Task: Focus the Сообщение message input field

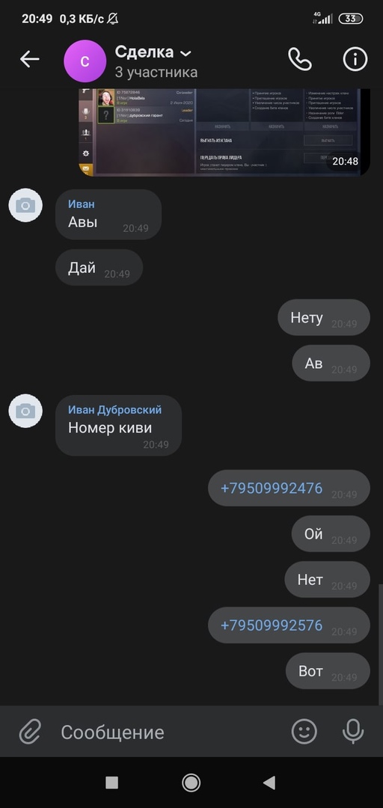Action: tap(170, 732)
